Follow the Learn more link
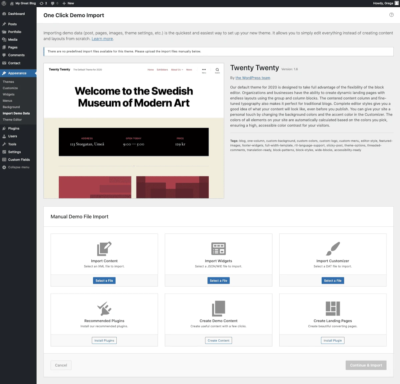 (x=102, y=39)
